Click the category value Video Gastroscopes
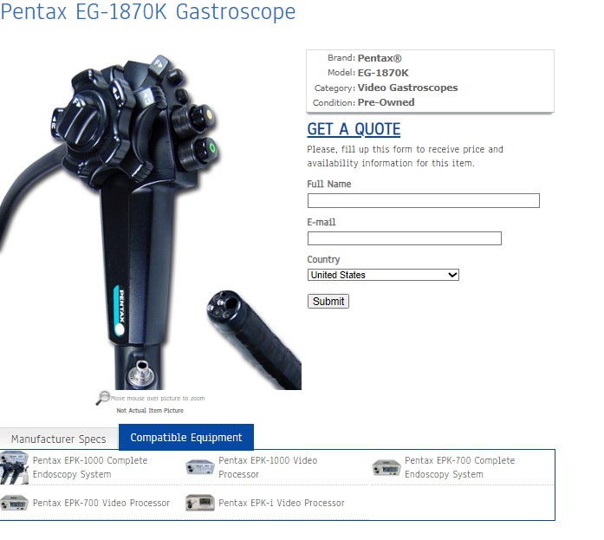Viewport: 604px width, 540px height. 407,88
